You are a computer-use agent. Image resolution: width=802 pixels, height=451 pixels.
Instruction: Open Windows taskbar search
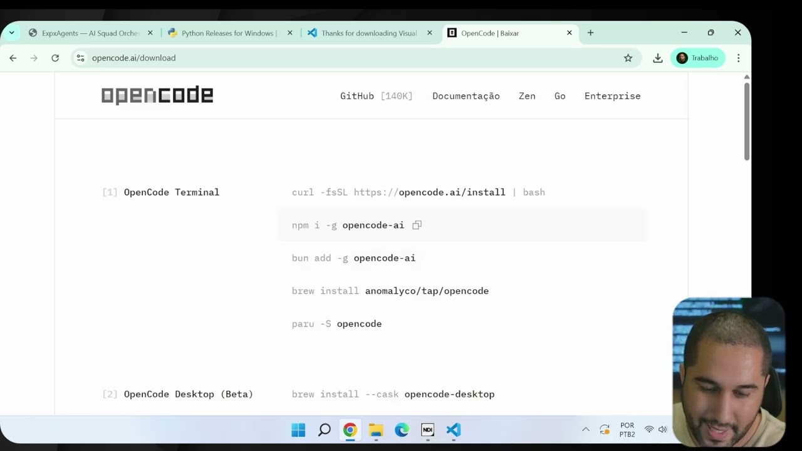[x=324, y=430]
